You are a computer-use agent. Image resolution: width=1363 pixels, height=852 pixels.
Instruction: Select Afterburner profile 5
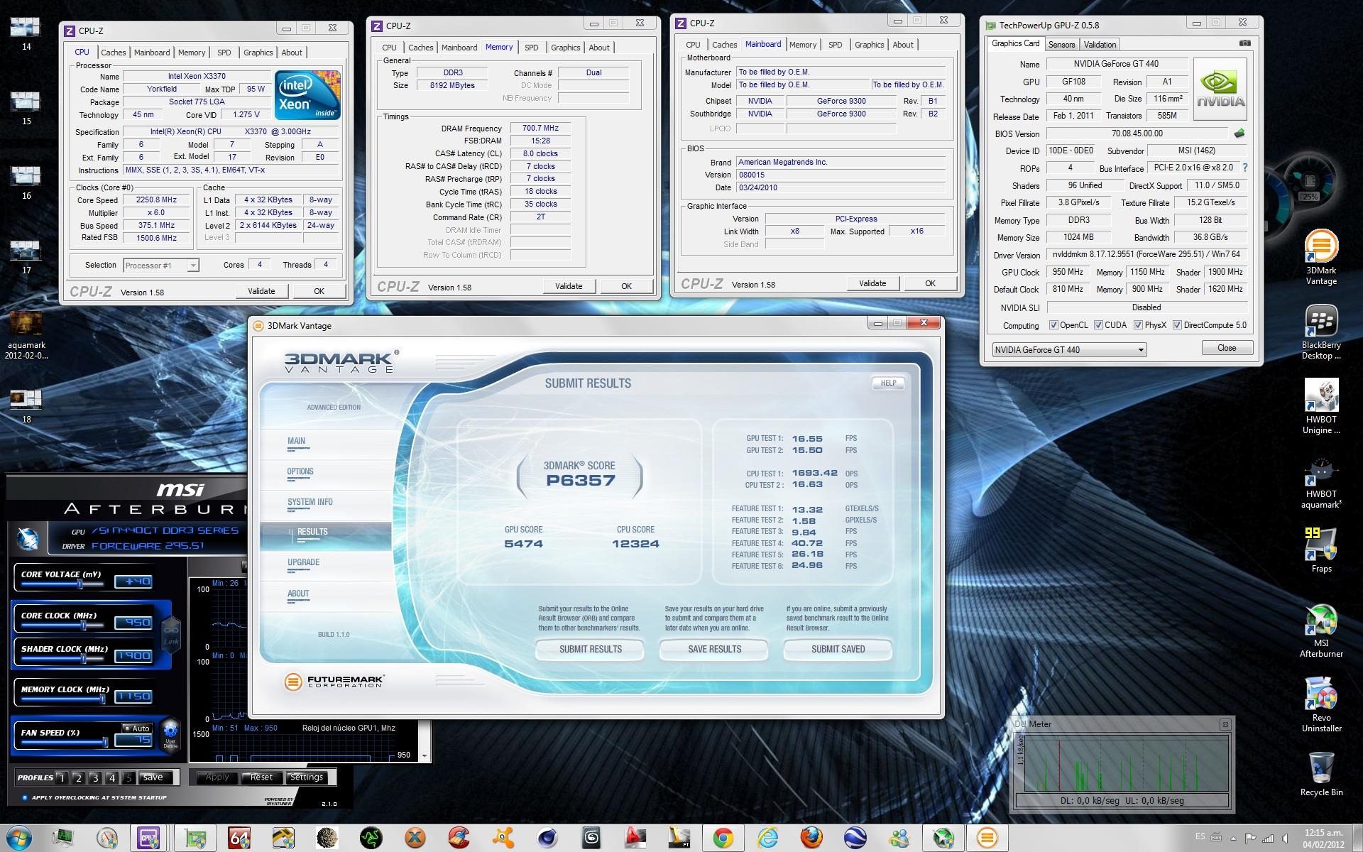128,778
